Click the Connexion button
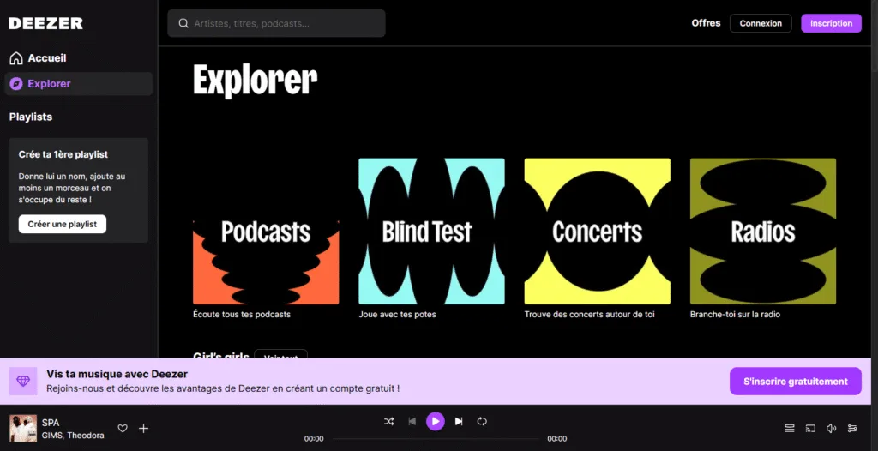Image resolution: width=878 pixels, height=451 pixels. click(761, 23)
